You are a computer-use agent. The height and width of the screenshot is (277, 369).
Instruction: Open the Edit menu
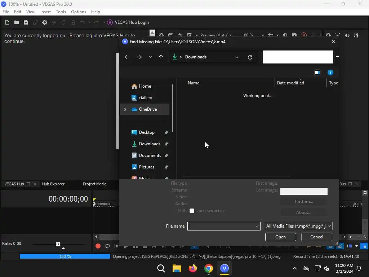coord(17,12)
